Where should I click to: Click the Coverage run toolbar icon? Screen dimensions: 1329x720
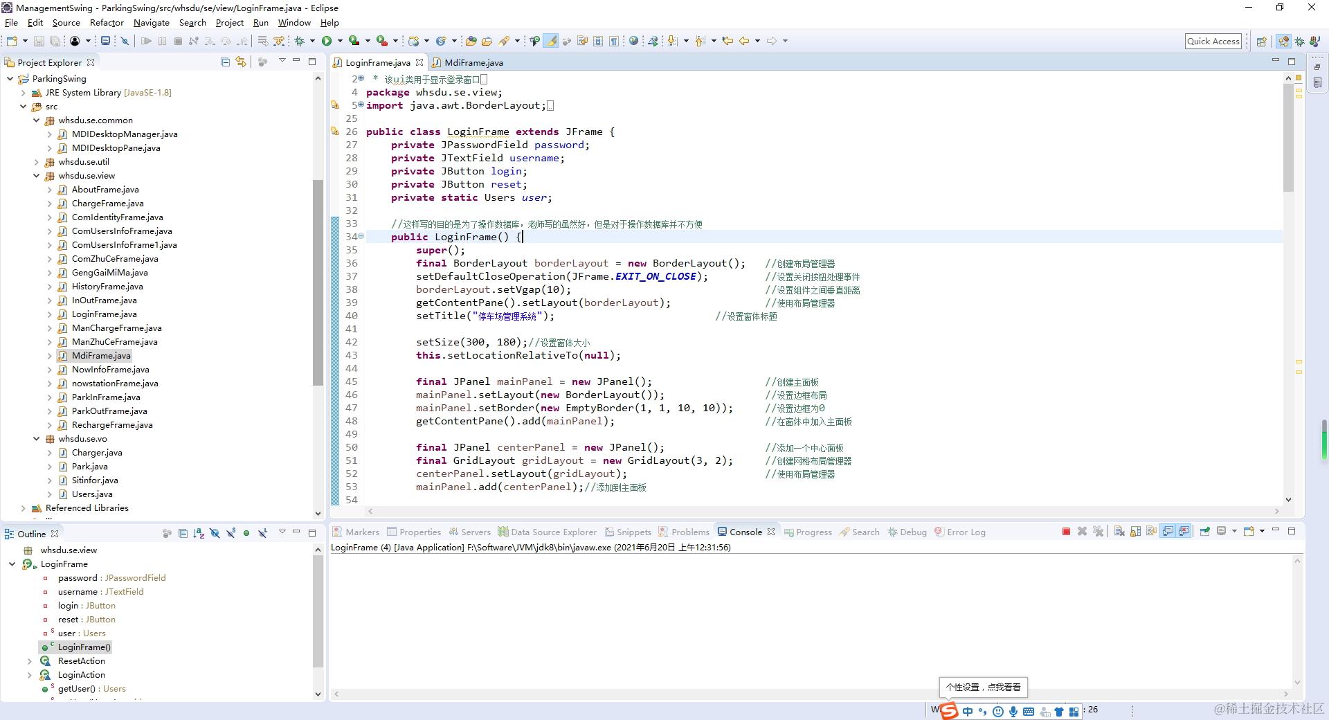tap(354, 41)
